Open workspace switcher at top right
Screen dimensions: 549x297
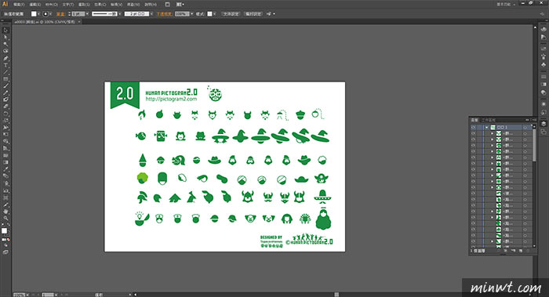pos(506,5)
